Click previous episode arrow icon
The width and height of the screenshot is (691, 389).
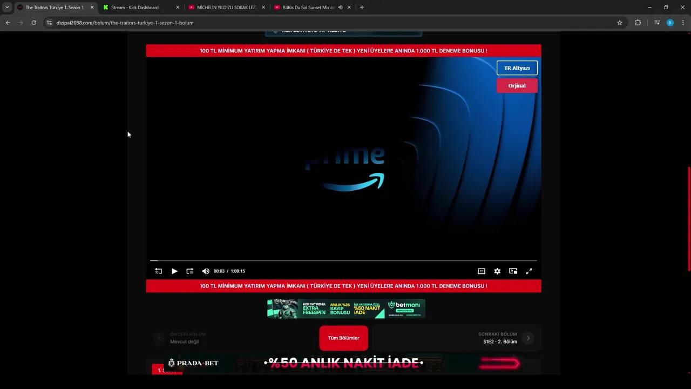[x=159, y=338]
